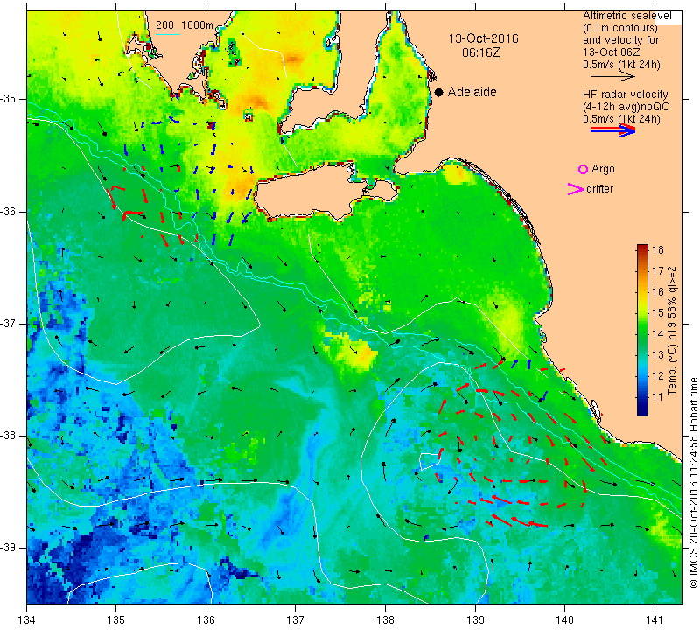Click the latitude -35 axis label
Image resolution: width=700 pixels, height=630 pixels.
point(8,99)
